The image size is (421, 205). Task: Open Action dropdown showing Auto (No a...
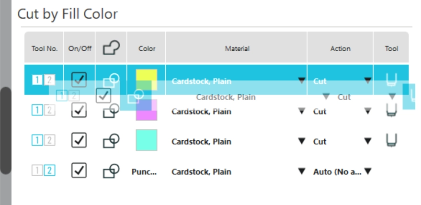point(368,171)
